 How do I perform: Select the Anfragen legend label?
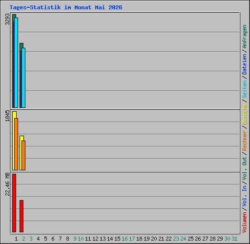245,36
